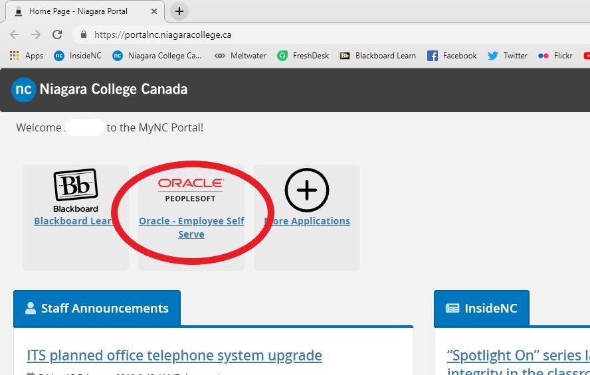Select the Staff Announcements tab
590x375 pixels.
point(97,308)
